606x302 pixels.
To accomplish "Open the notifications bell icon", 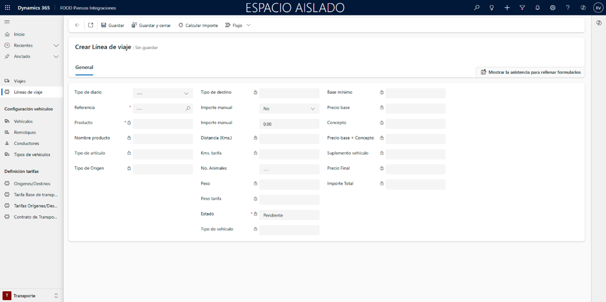I will coord(537,8).
